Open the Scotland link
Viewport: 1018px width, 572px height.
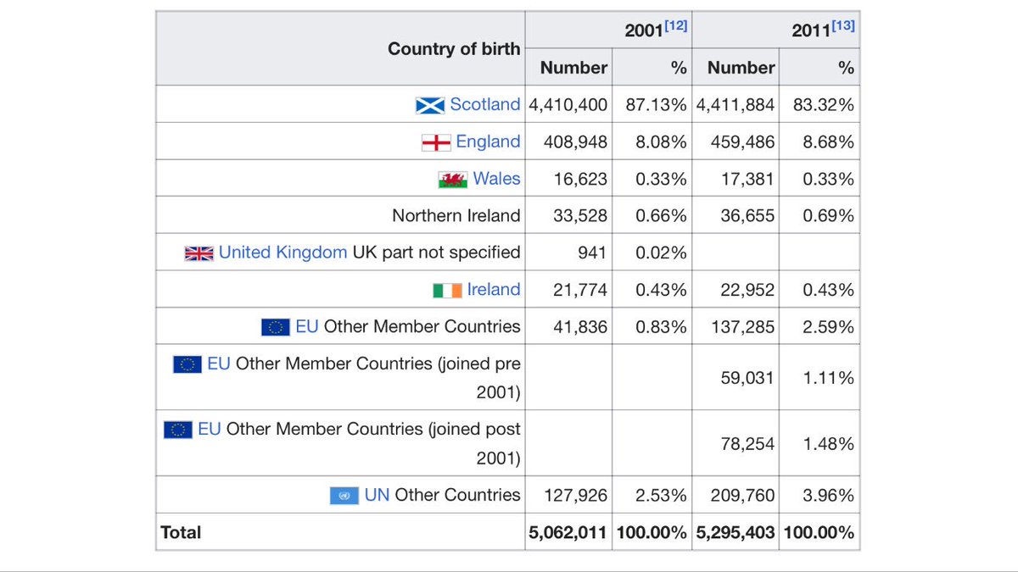485,104
